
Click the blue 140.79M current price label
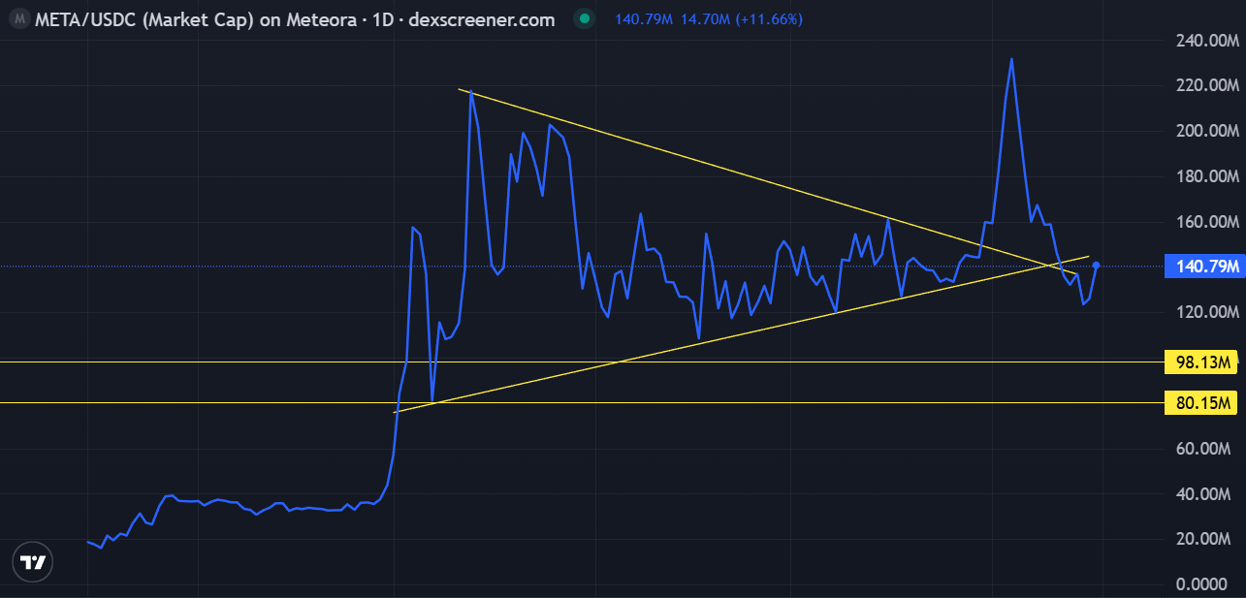click(x=1201, y=267)
